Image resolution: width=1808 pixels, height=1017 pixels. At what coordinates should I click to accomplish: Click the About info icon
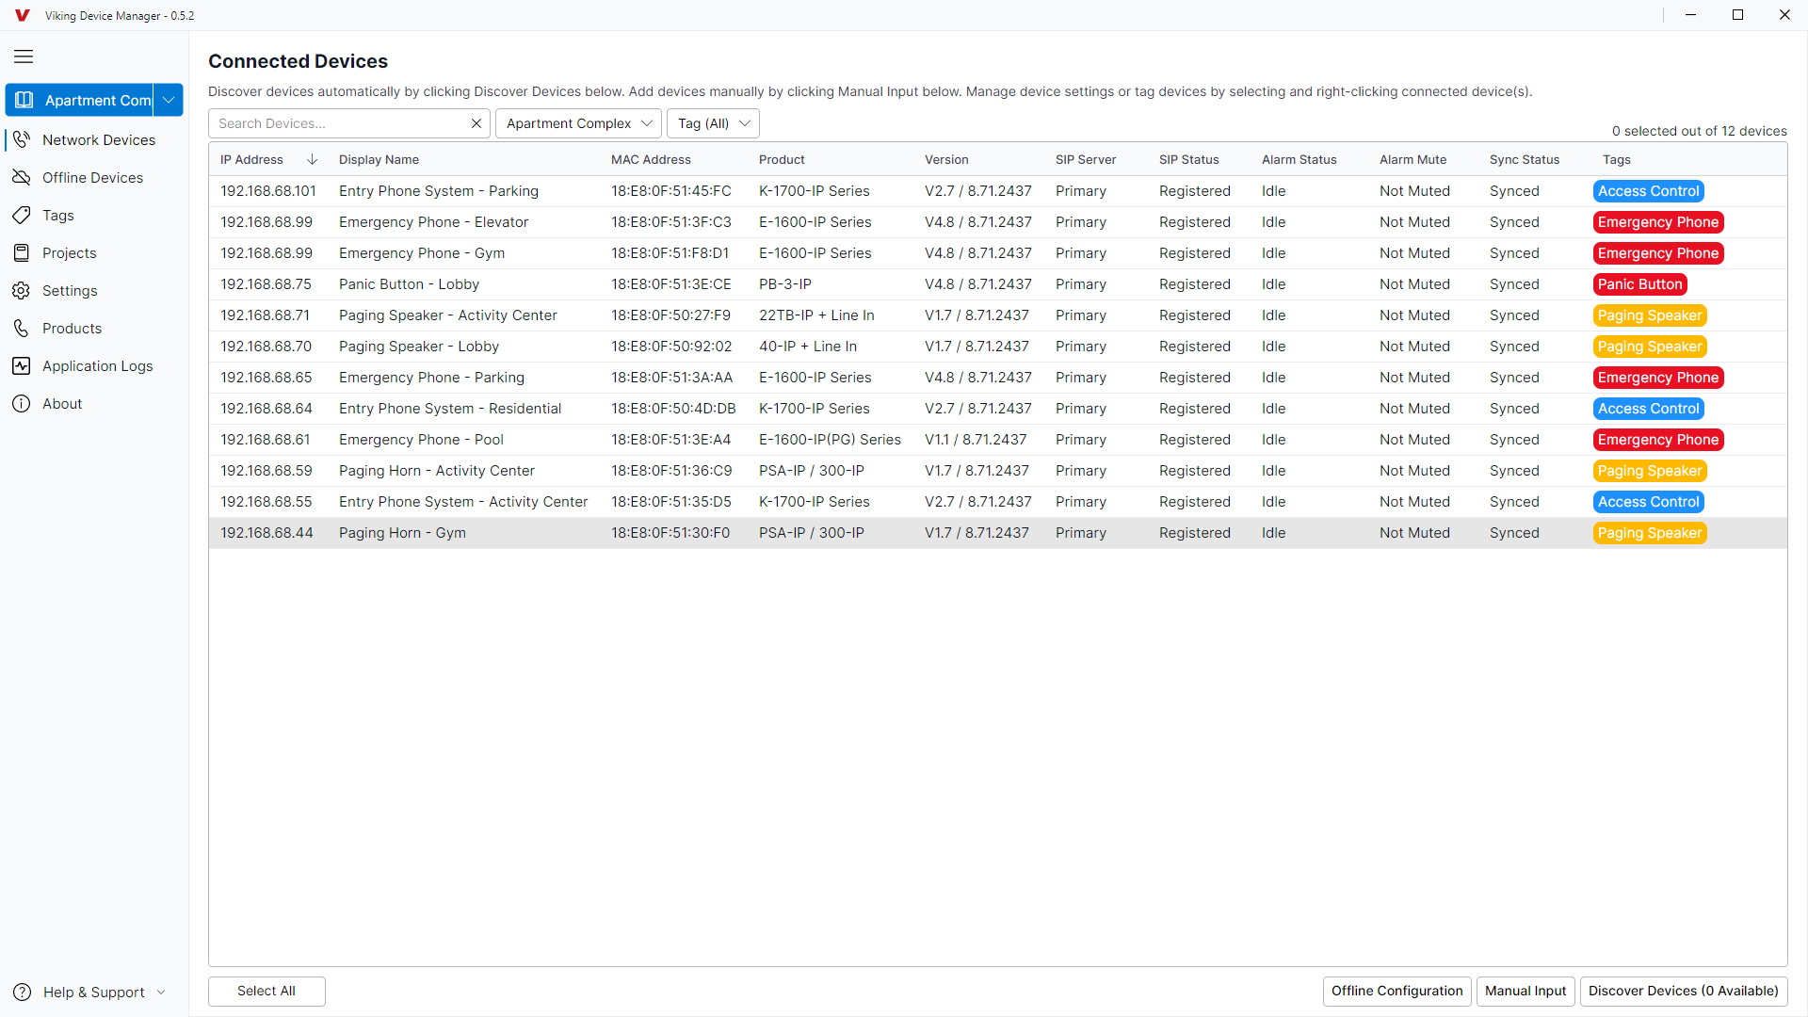coord(22,403)
